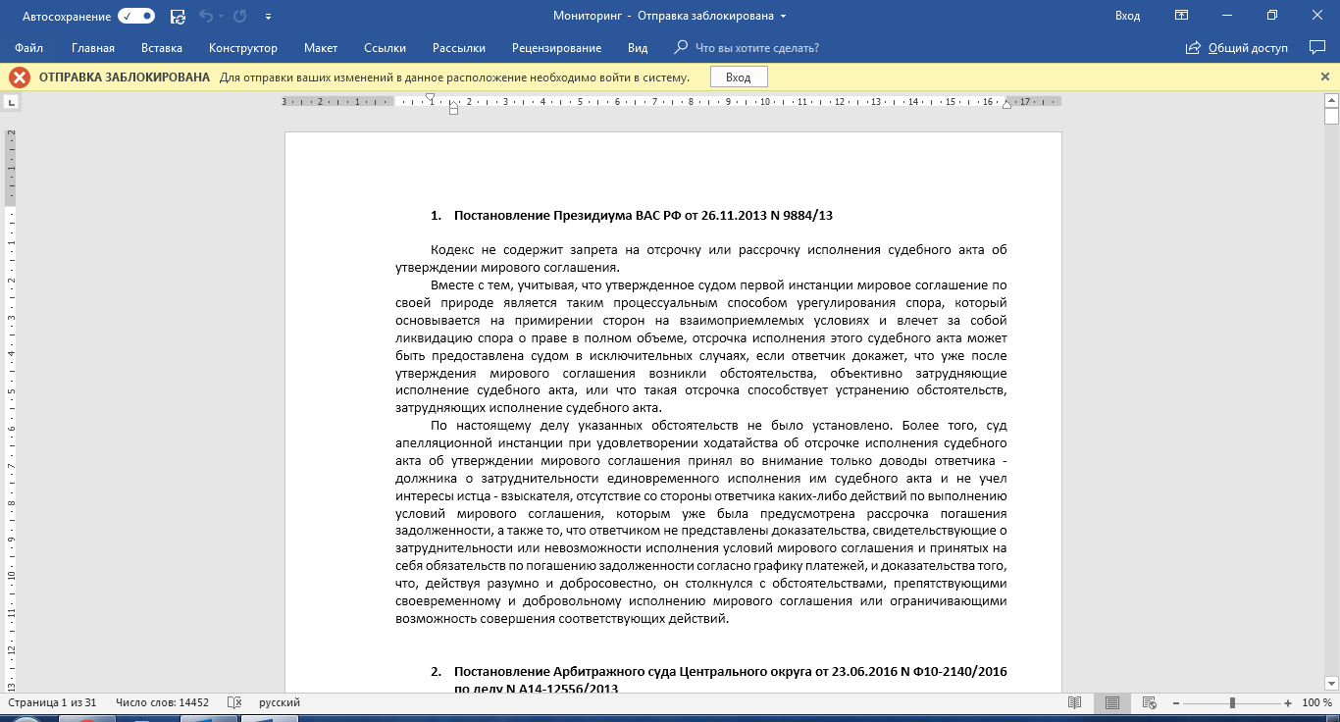Dismiss the yellow message bar with X
This screenshot has height=722, width=1340.
pos(1325,77)
